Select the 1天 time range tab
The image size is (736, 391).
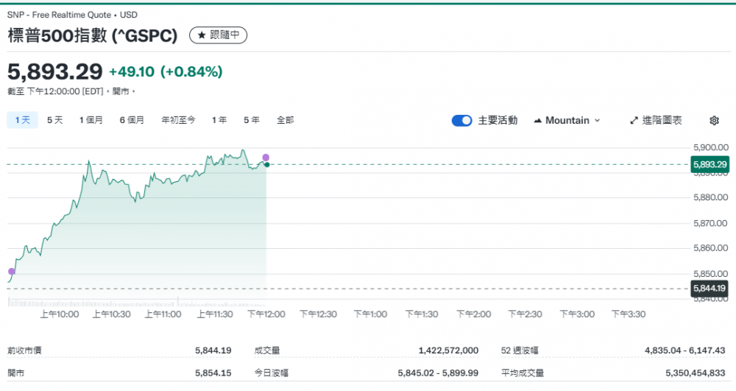click(22, 120)
